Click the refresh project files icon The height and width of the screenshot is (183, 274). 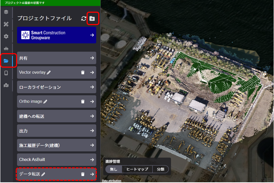(84, 19)
